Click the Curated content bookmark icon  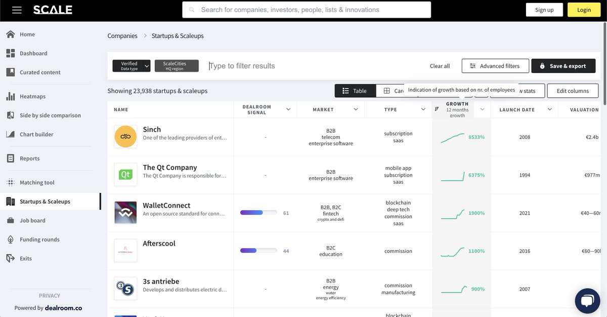tap(10, 72)
